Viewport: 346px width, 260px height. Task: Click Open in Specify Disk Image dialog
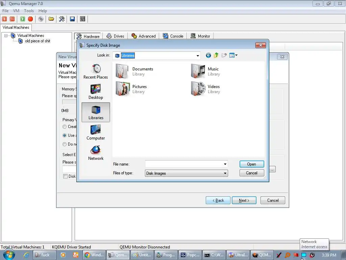(x=251, y=164)
